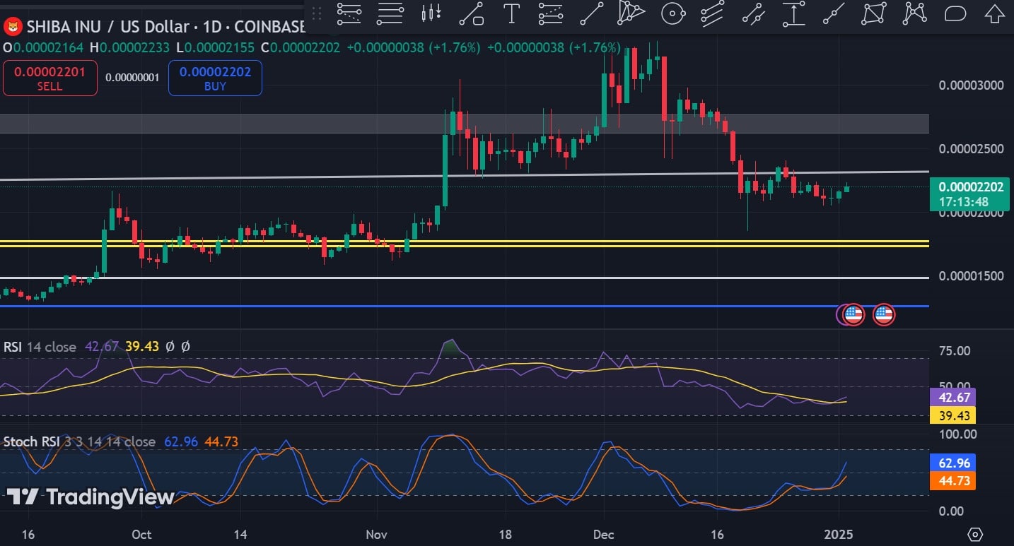This screenshot has width=1014, height=546.
Task: Select the Fib retracement tool beside the drag handle
Action: click(349, 13)
